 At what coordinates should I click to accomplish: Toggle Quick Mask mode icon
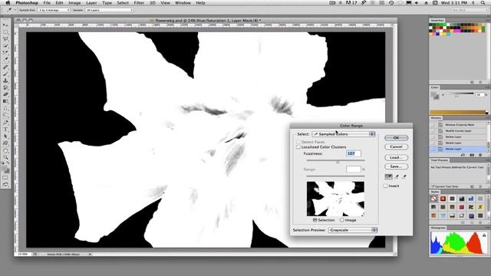5,178
